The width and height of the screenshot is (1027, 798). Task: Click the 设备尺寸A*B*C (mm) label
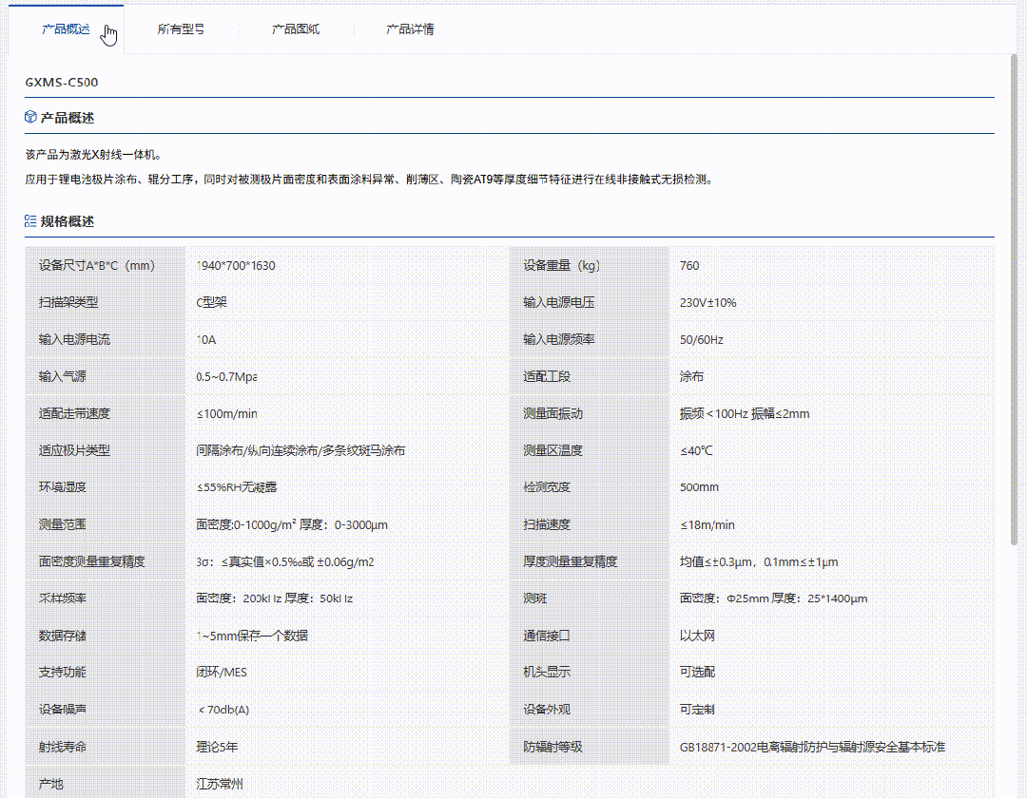pos(97,266)
